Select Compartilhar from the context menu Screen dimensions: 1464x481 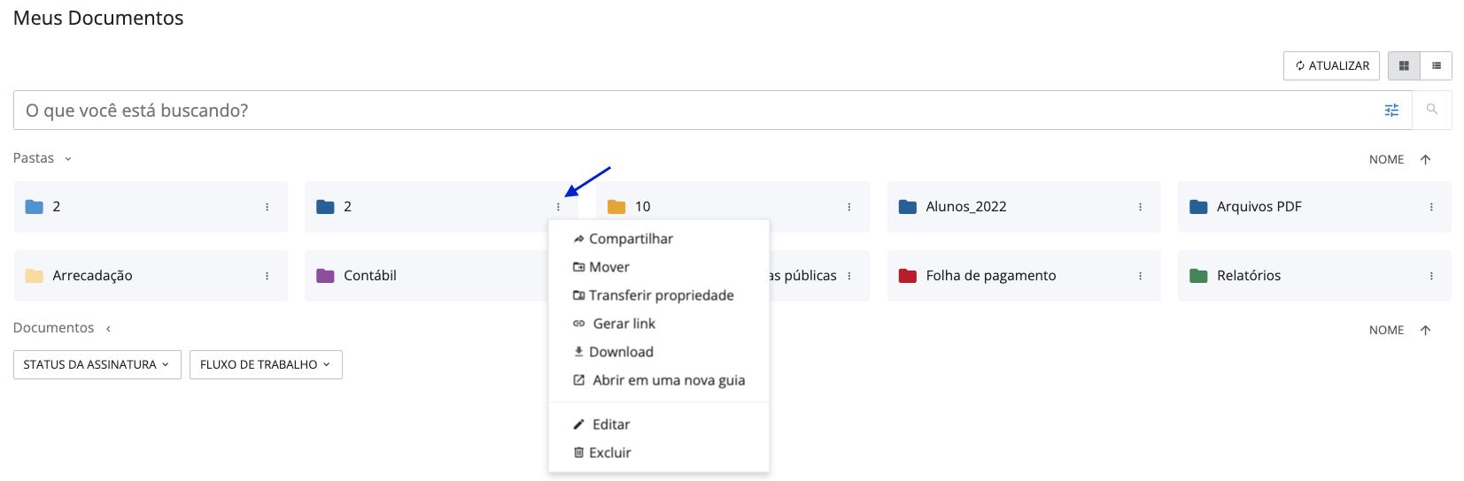pyautogui.click(x=631, y=239)
